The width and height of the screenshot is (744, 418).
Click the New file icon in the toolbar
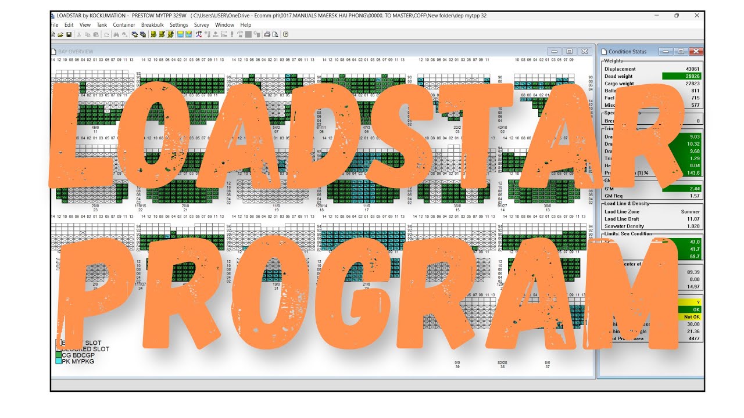[x=52, y=35]
